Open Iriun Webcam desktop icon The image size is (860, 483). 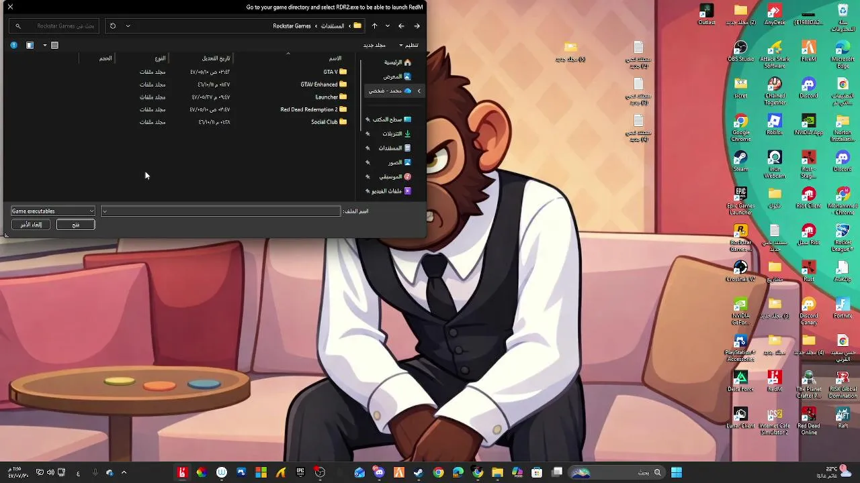point(775,165)
